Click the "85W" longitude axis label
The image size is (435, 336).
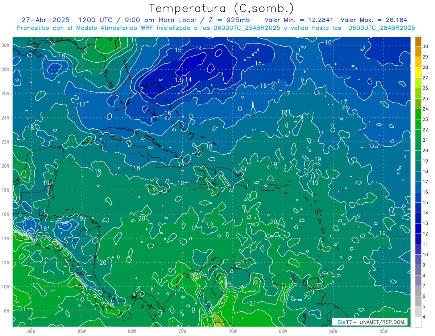tap(82, 331)
